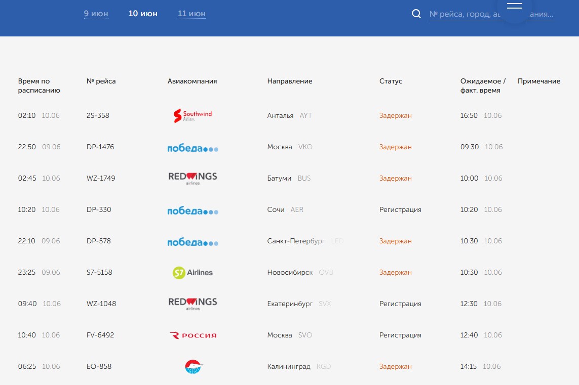Image resolution: width=579 pixels, height=385 pixels.
Task: Click destination Москва SVO
Action: point(290,335)
